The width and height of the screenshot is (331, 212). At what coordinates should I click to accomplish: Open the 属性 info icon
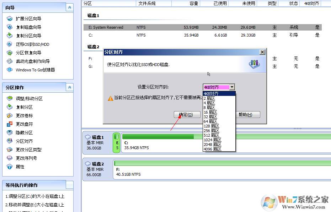pyautogui.click(x=10, y=167)
